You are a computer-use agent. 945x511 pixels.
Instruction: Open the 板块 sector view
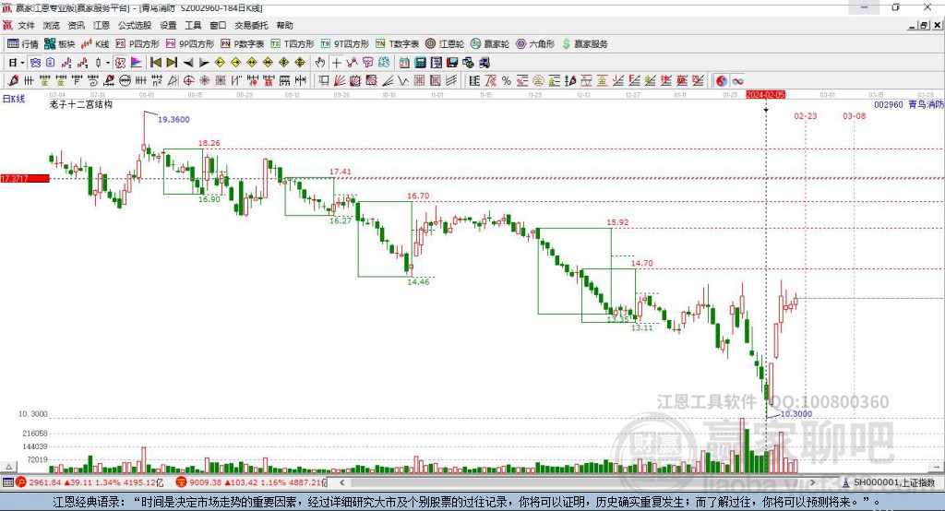[60, 44]
